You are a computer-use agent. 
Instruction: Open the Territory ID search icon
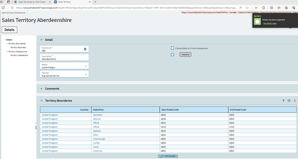[85, 49]
